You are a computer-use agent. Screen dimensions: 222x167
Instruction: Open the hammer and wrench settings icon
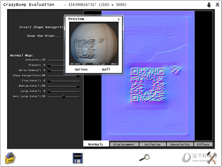pyautogui.click(x=212, y=158)
